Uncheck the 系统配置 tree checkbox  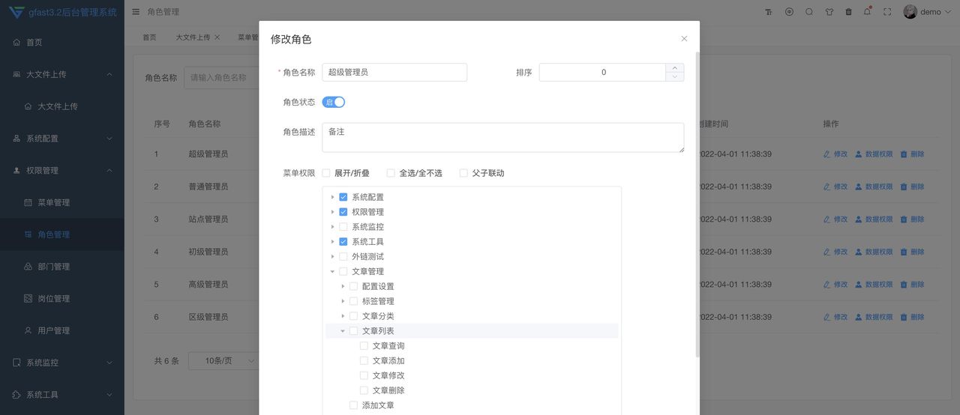pyautogui.click(x=343, y=197)
